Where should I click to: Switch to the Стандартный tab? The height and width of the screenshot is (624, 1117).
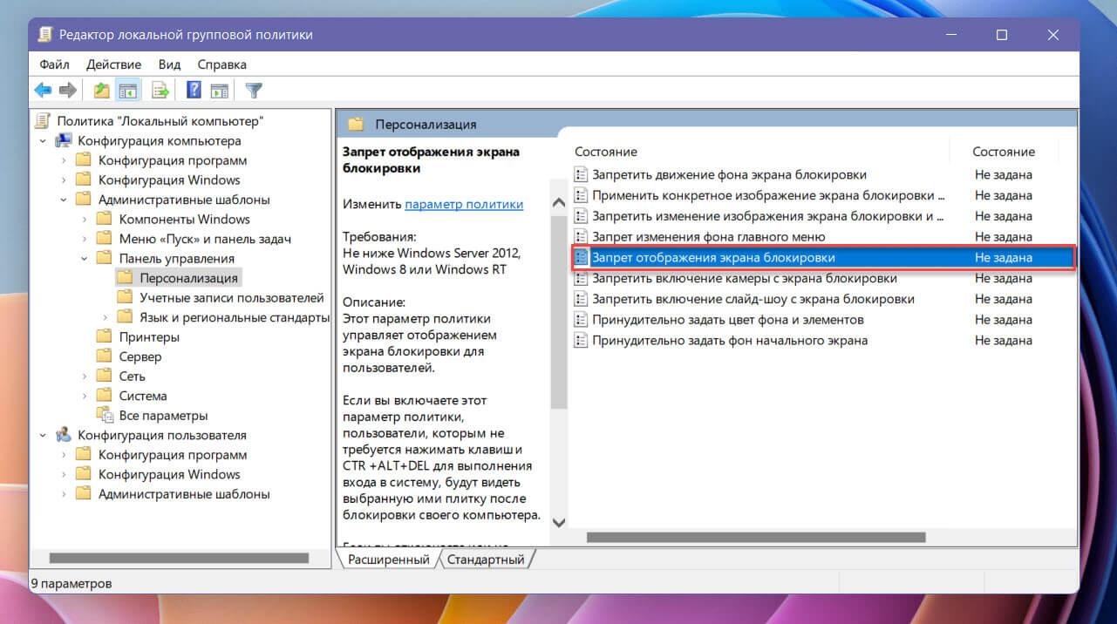click(485, 560)
